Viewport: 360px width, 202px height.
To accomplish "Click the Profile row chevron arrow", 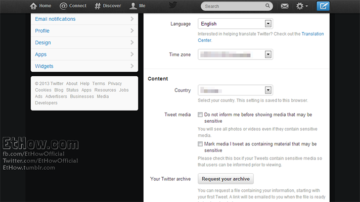I will (132, 30).
